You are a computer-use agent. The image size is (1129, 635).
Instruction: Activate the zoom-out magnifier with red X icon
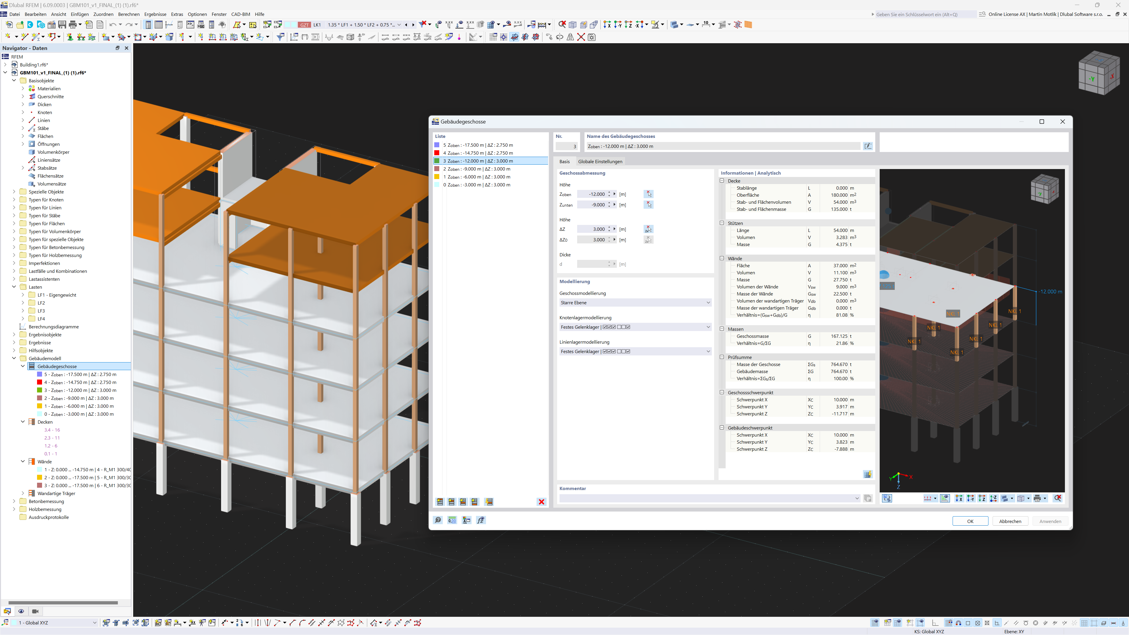[x=1058, y=498]
